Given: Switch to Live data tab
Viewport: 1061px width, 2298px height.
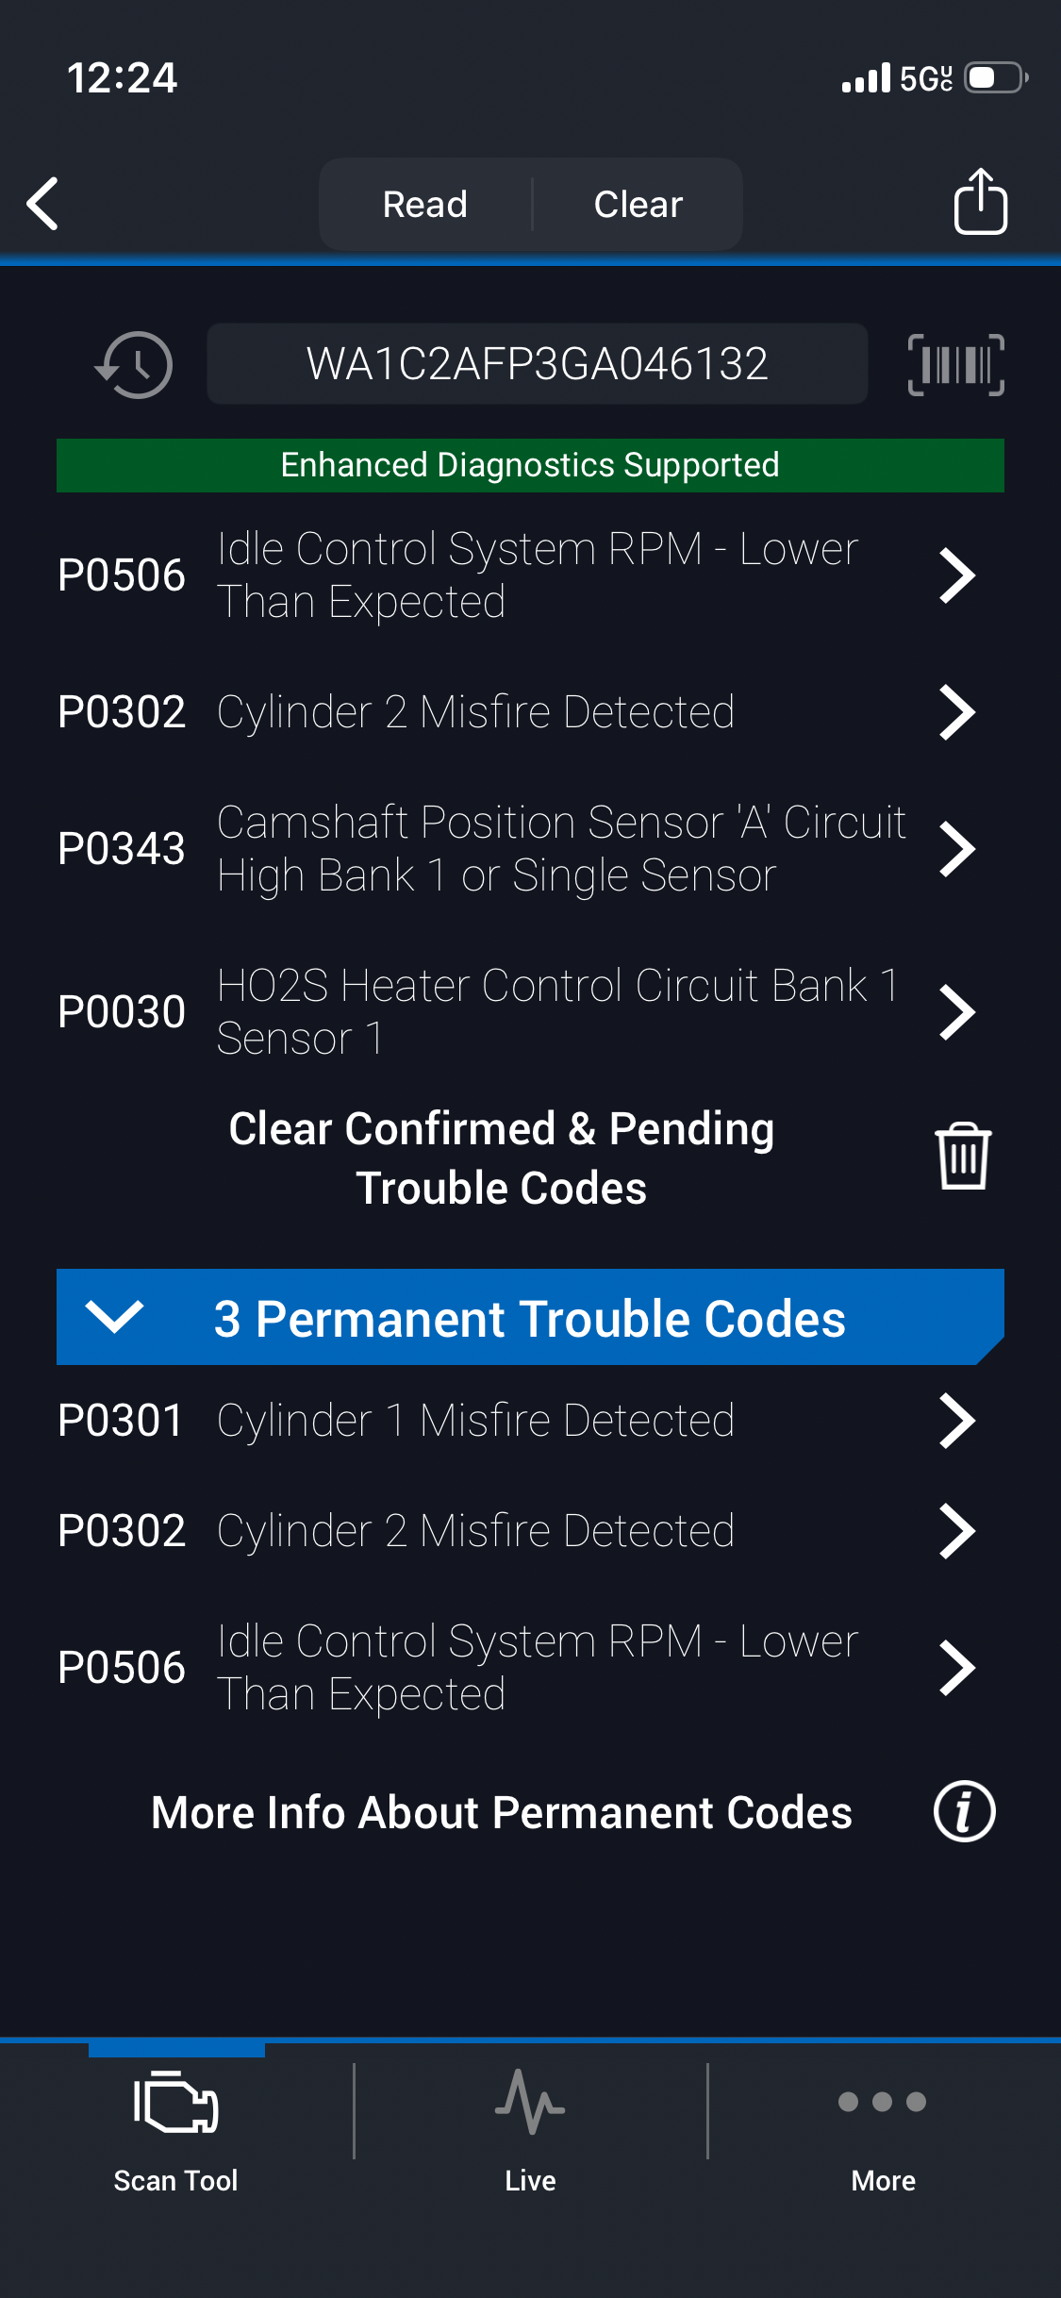Looking at the screenshot, I should [530, 2123].
